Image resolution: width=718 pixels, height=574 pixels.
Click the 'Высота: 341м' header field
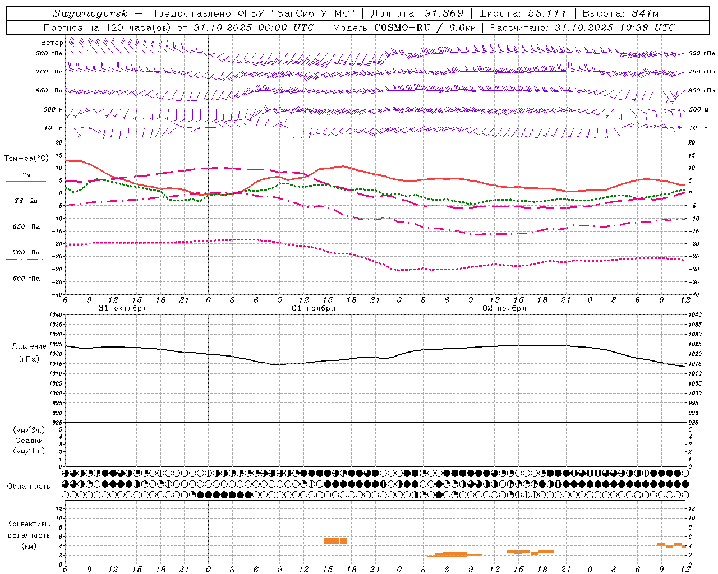click(x=620, y=13)
